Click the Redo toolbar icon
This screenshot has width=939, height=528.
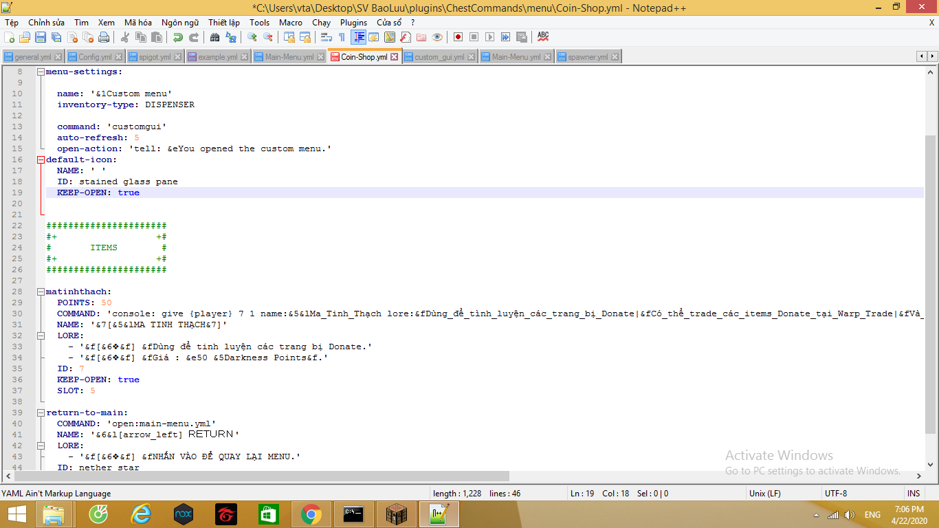(x=193, y=37)
